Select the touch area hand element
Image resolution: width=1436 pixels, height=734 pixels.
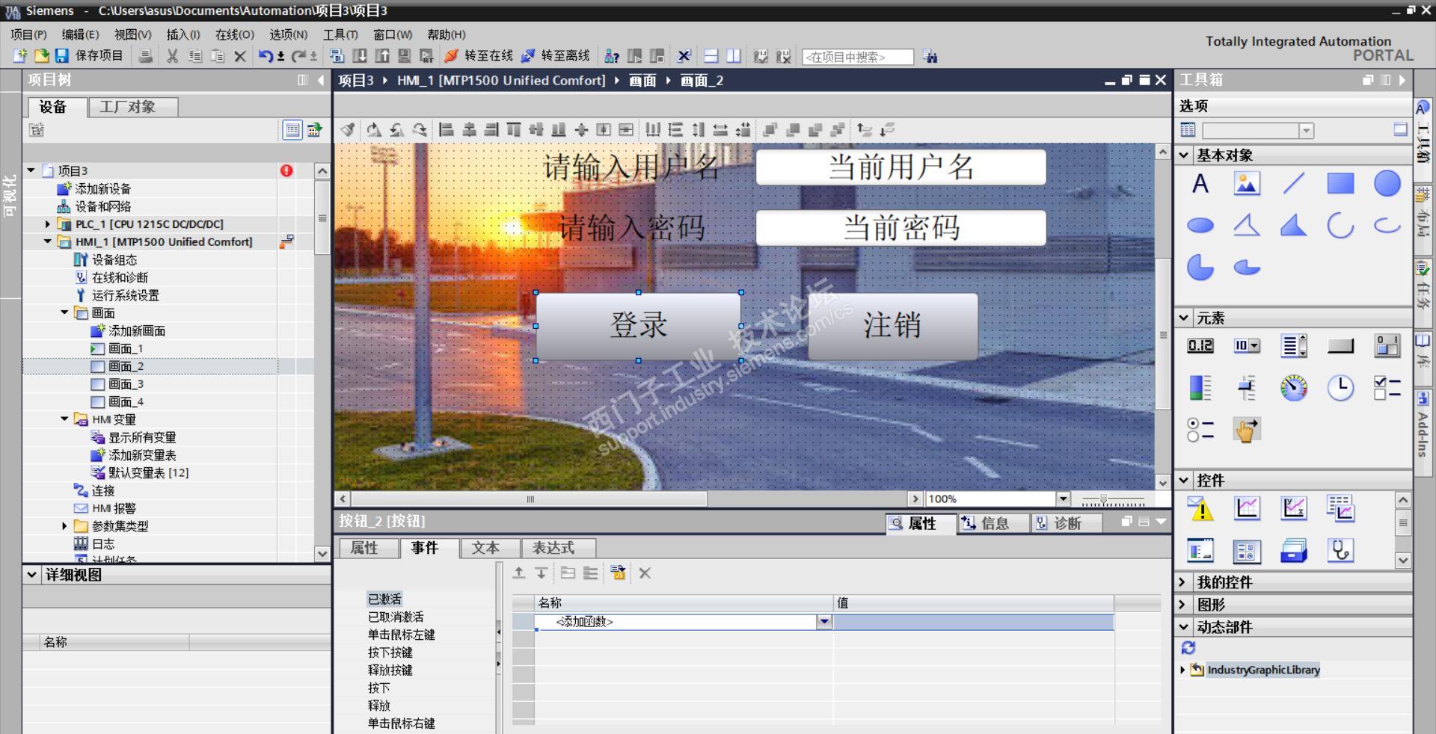click(x=1247, y=430)
